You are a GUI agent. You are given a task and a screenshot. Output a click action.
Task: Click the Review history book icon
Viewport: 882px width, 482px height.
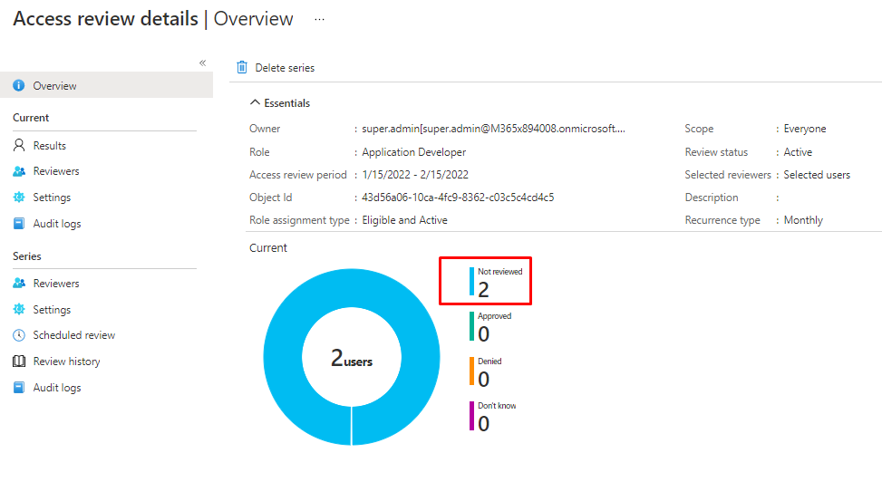tap(18, 361)
